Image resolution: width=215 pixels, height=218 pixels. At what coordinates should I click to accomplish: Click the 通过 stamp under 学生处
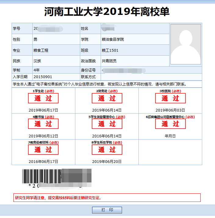click(x=43, y=98)
